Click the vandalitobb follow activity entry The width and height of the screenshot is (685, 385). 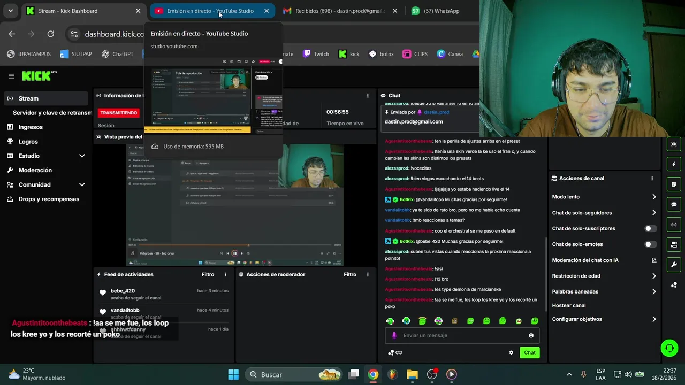click(163, 313)
